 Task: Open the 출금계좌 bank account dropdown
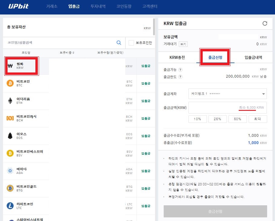[228, 94]
